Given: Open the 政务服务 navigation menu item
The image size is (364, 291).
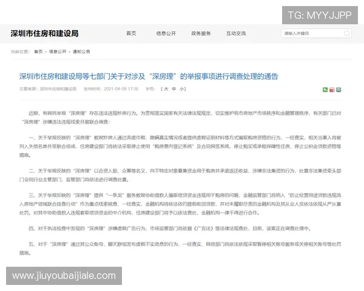Looking at the screenshot, I should point(201,33).
